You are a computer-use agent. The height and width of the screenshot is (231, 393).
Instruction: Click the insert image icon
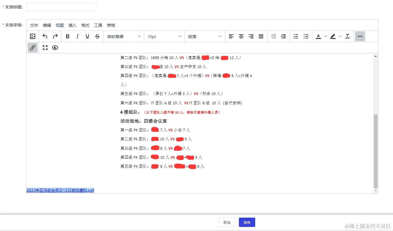pyautogui.click(x=33, y=36)
